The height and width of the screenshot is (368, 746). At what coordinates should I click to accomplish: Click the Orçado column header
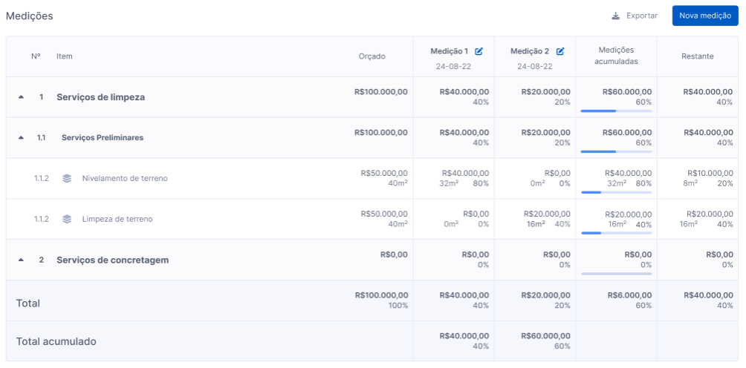click(x=372, y=56)
